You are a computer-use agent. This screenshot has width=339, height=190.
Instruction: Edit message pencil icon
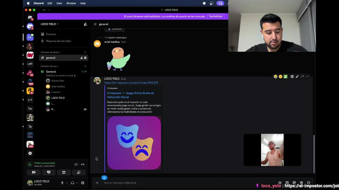[x=297, y=77]
